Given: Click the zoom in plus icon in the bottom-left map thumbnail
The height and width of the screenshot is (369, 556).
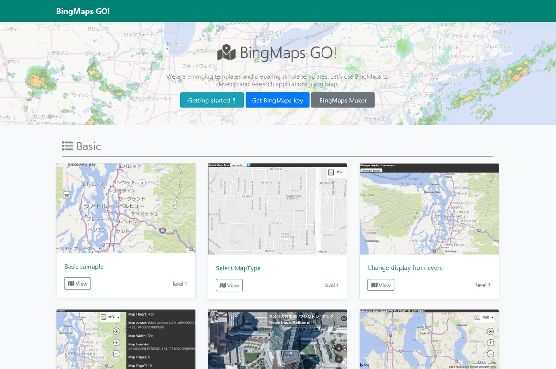Looking at the screenshot, I should tap(116, 343).
